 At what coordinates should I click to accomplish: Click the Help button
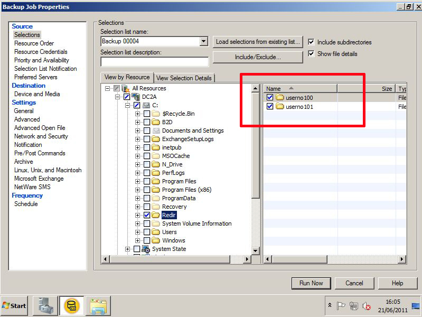click(397, 283)
